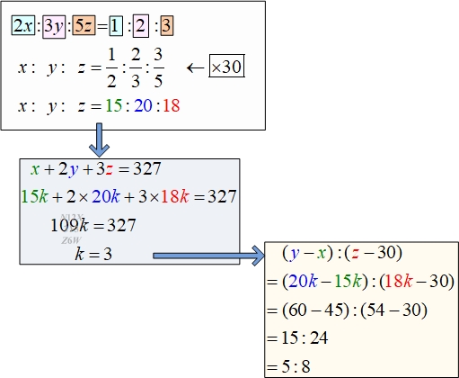Screen dimensions: 459x378
Task: Click the fraction three fifths
Action: point(158,67)
